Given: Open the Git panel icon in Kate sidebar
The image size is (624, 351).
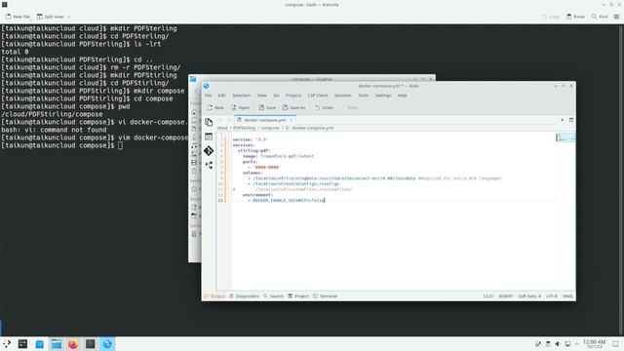Looking at the screenshot, I should pyautogui.click(x=209, y=151).
